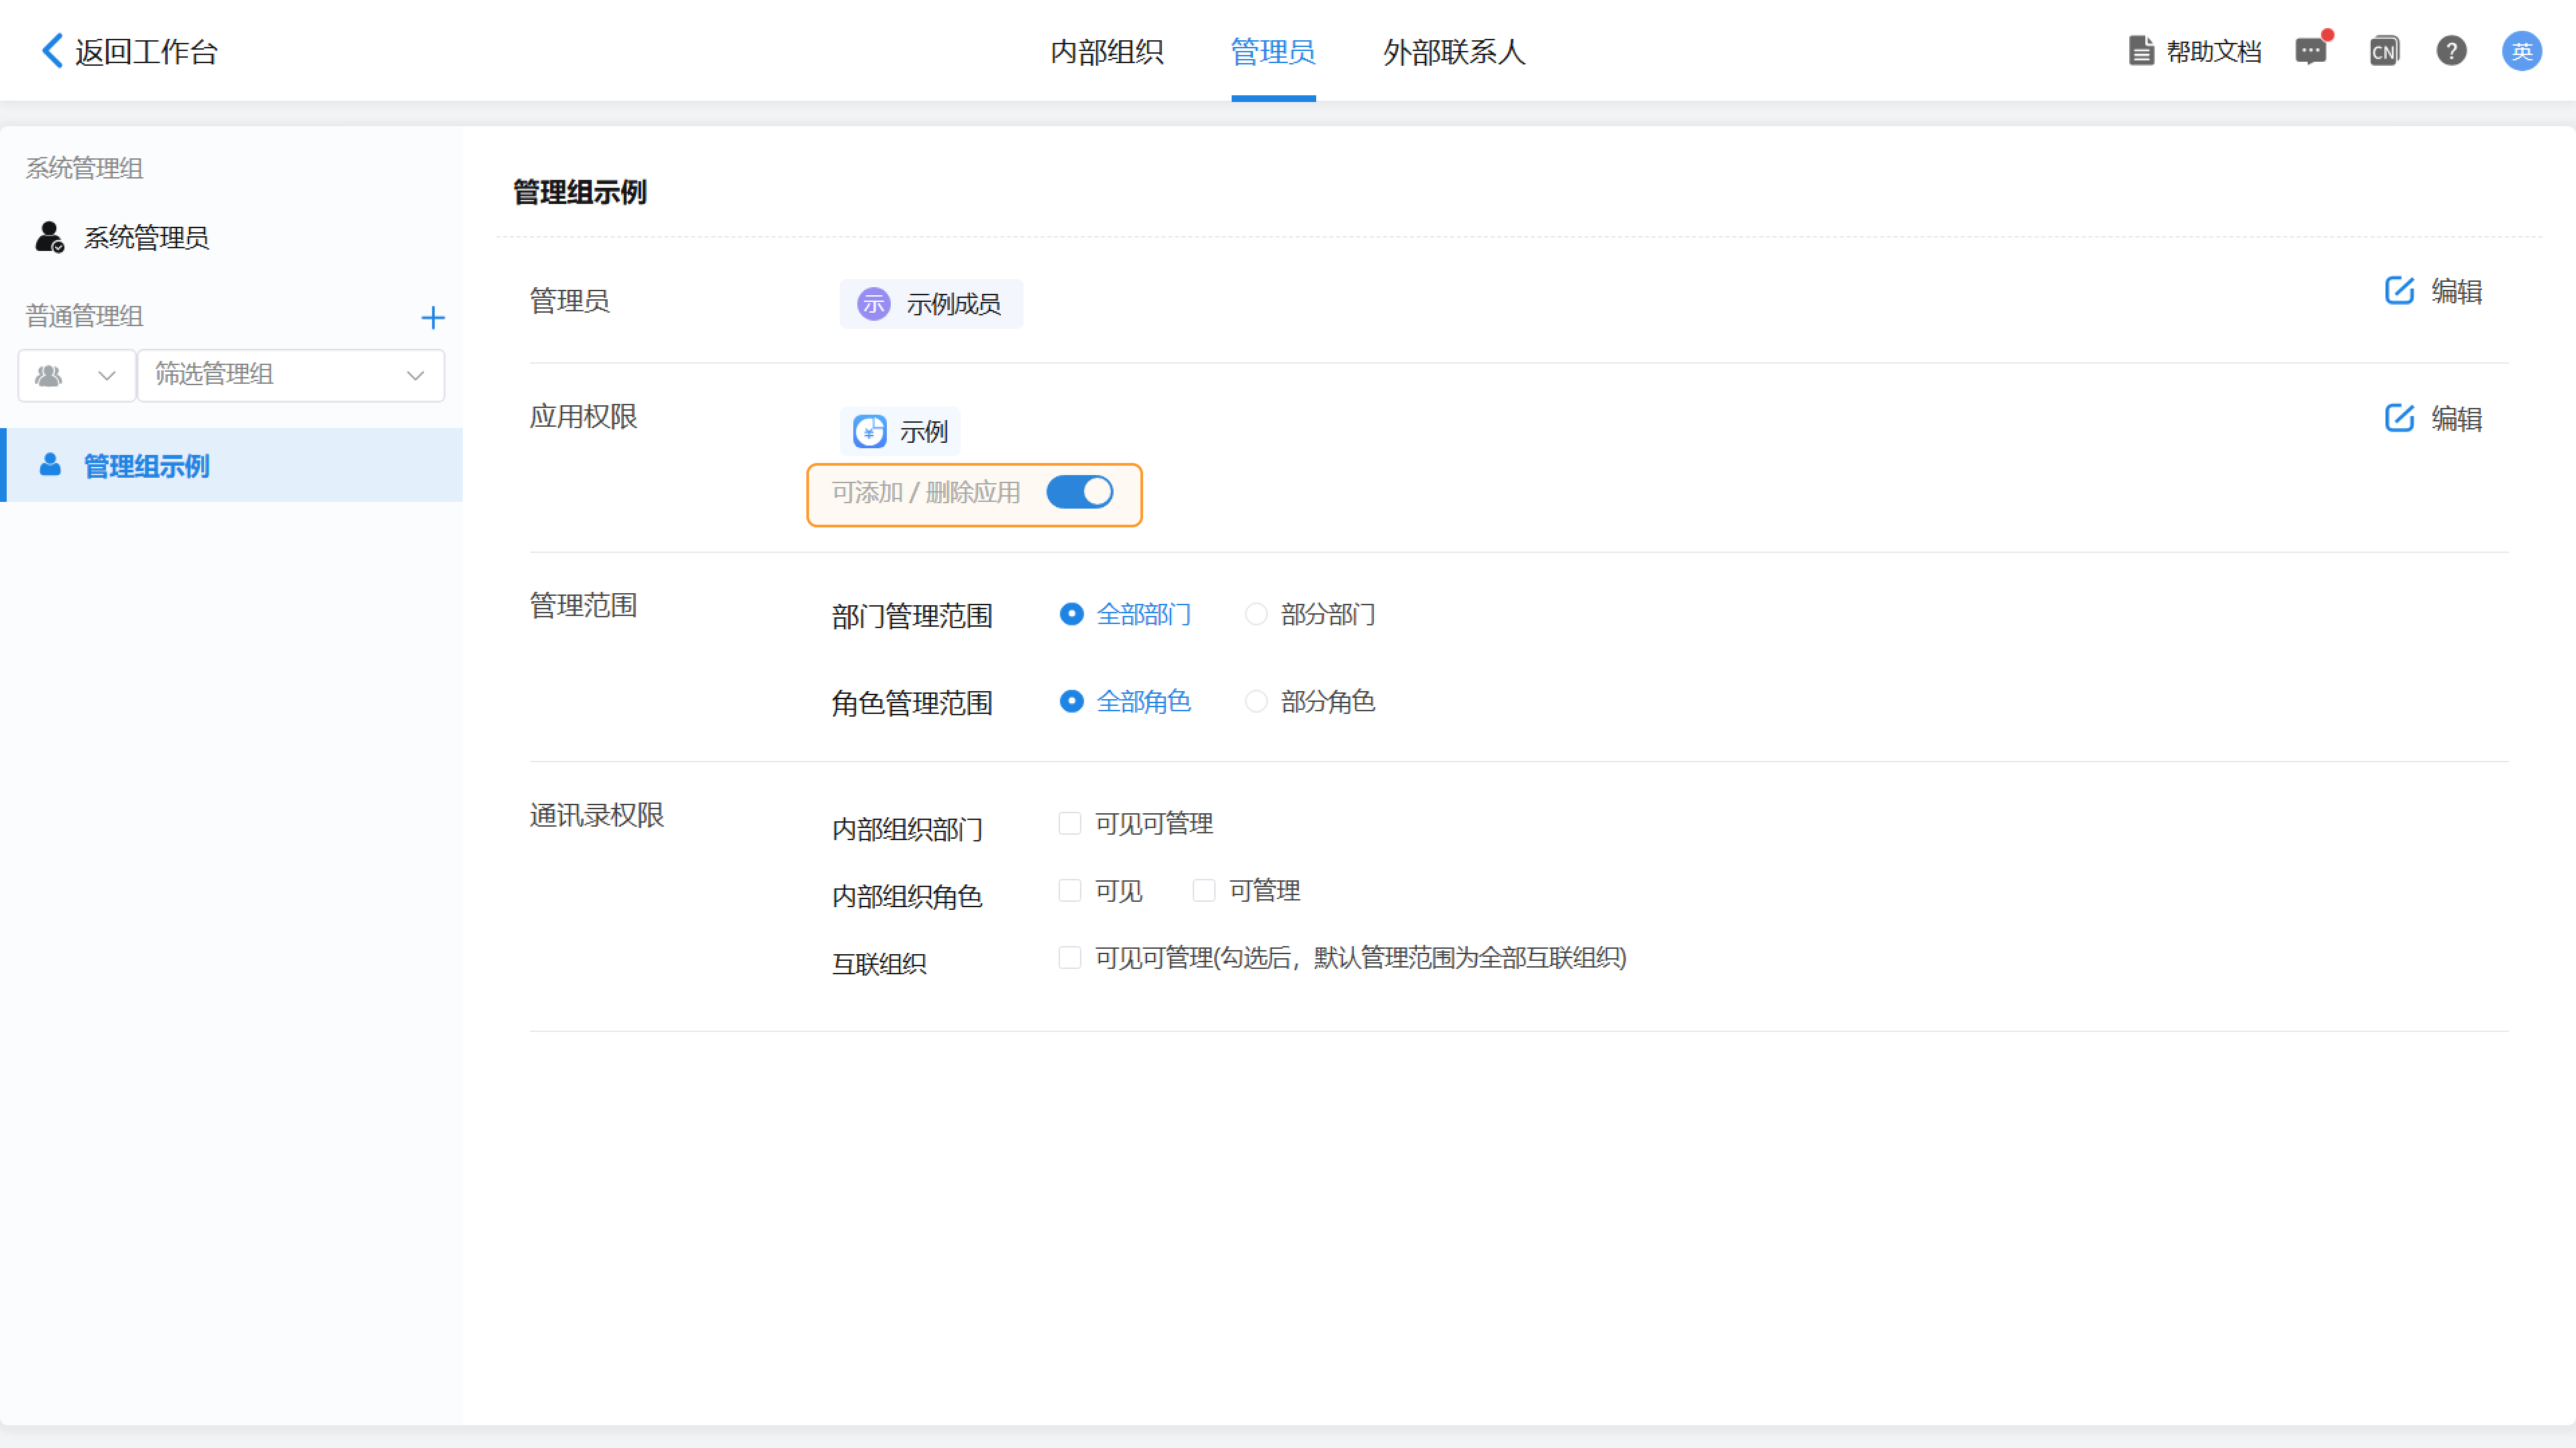Viewport: 2576px width, 1448px height.
Task: Select 管理组示例 group in sidebar
Action: pyautogui.click(x=231, y=465)
